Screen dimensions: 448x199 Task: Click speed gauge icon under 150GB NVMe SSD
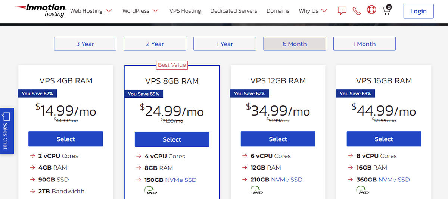point(152,190)
